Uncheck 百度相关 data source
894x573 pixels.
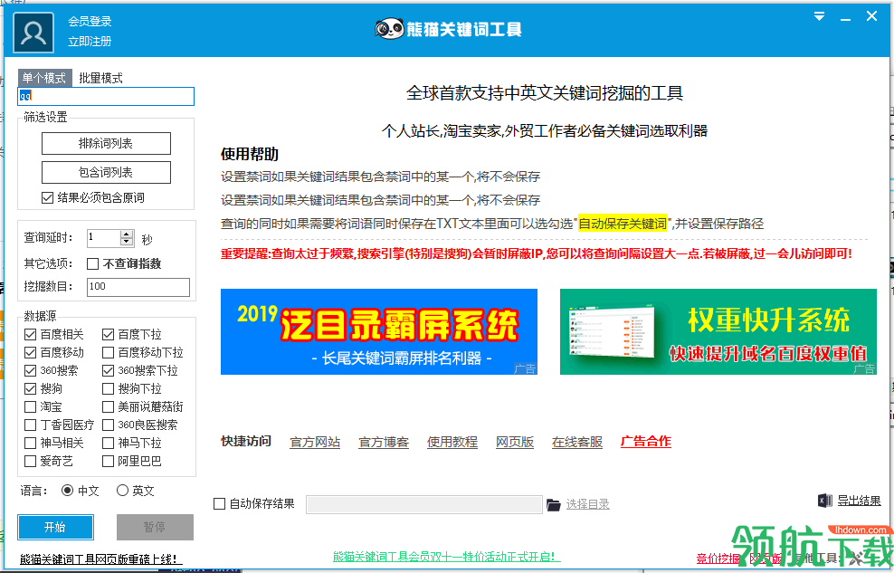[31, 334]
